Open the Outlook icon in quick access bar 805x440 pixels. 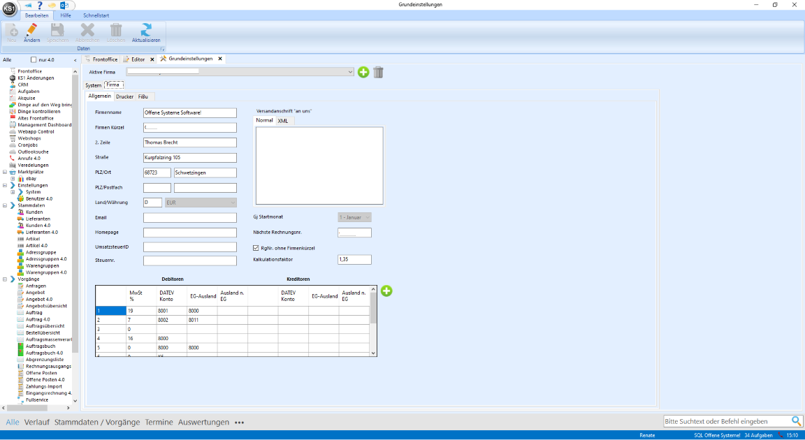[x=63, y=5]
